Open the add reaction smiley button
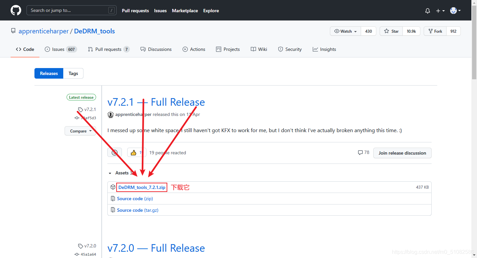The image size is (477, 258). coord(115,153)
